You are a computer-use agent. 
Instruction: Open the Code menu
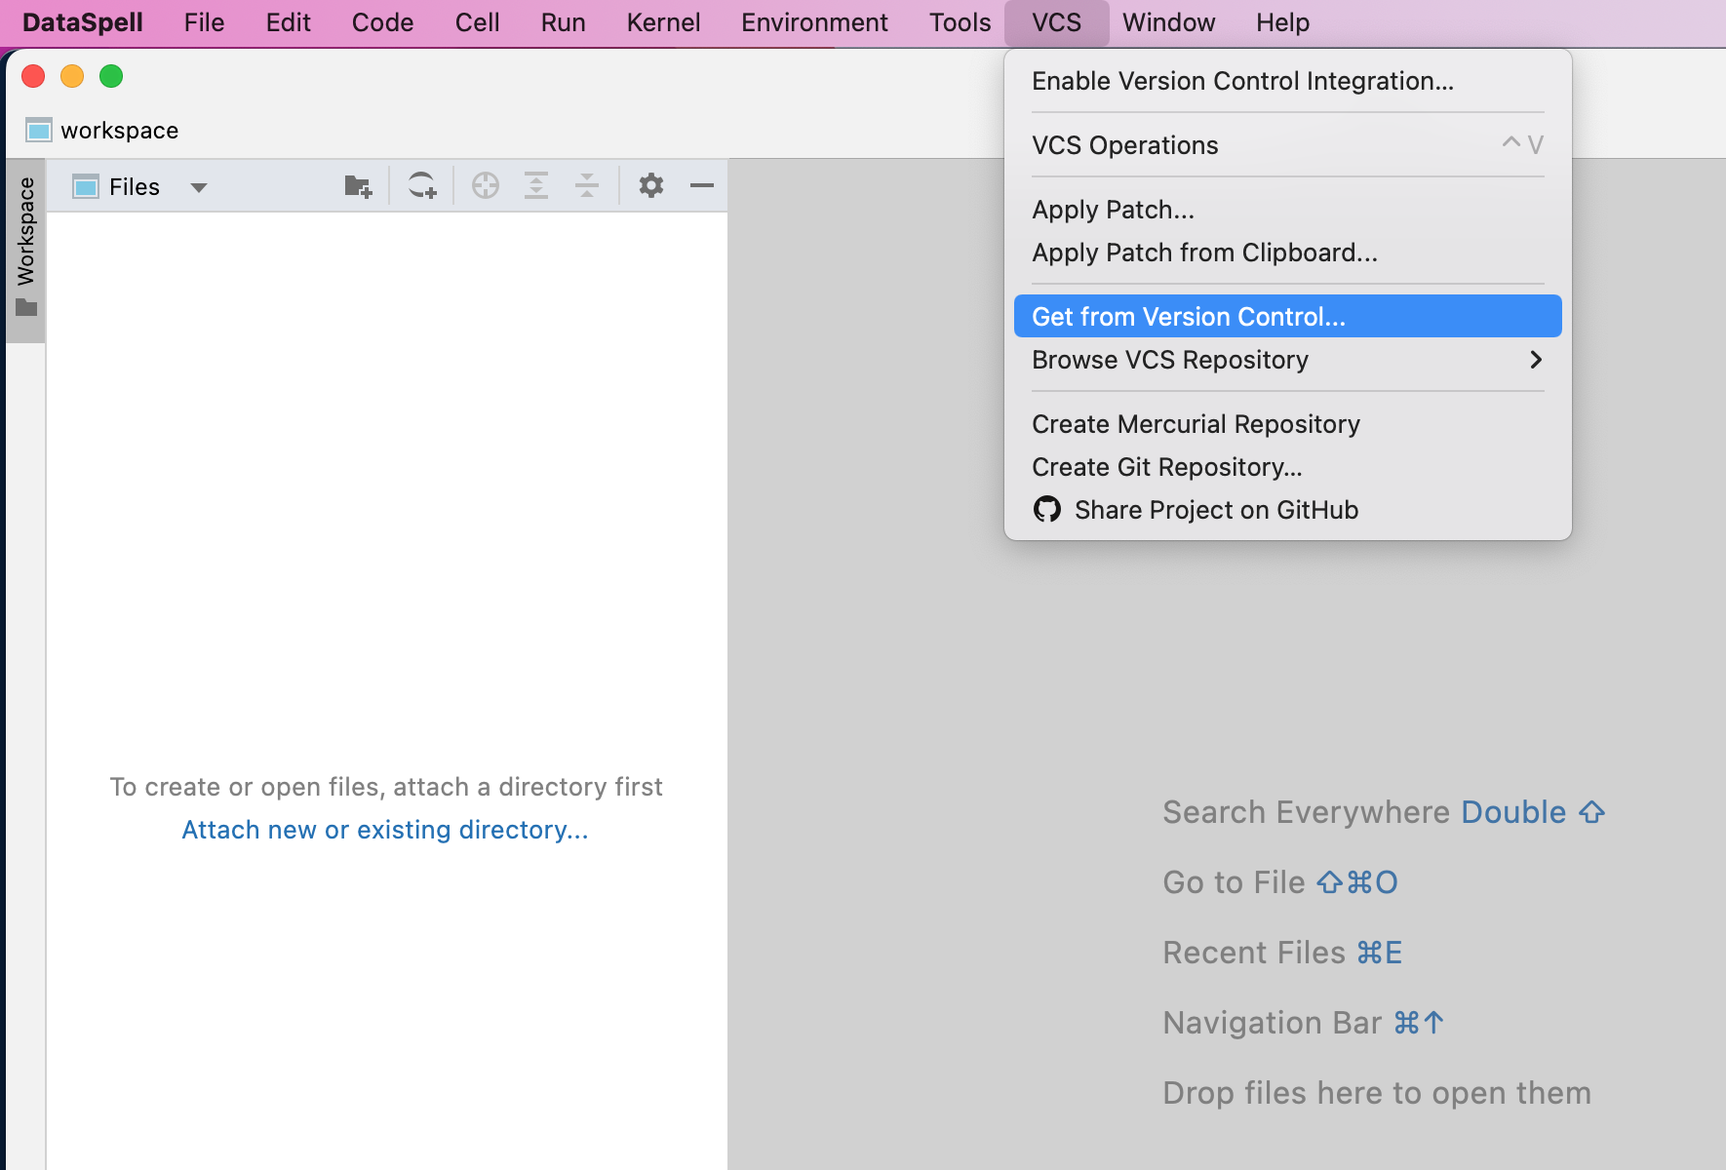[x=382, y=22]
